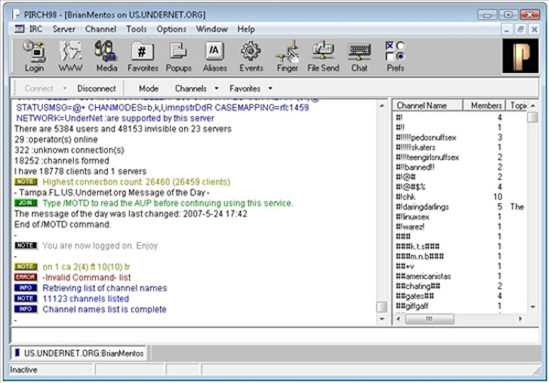Open the Login toolbar icon
This screenshot has height=383, width=549.
coord(34,56)
